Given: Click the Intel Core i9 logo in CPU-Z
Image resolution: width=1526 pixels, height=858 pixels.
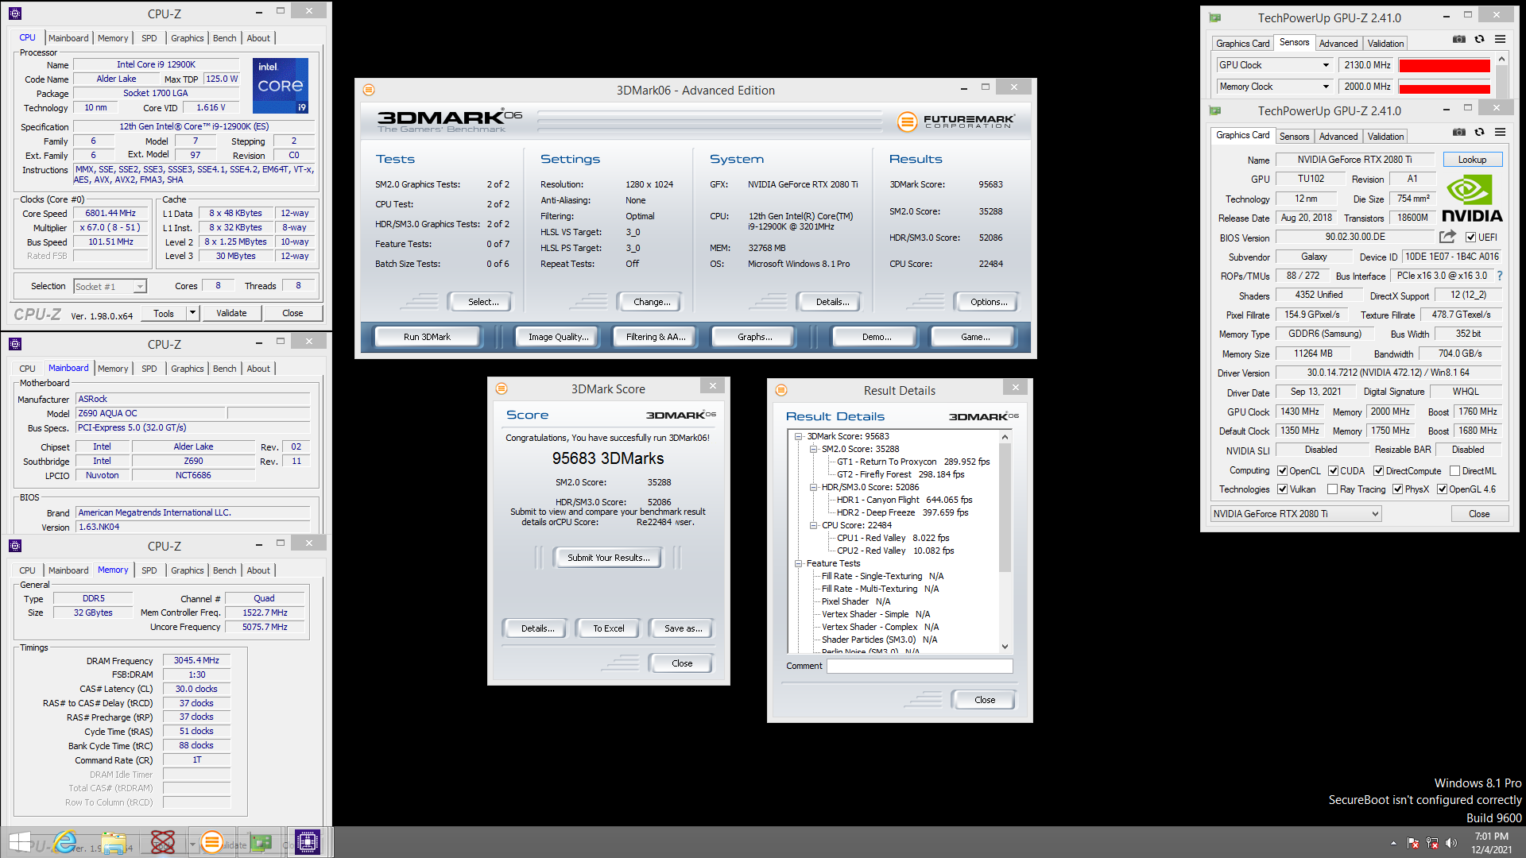Looking at the screenshot, I should 281,85.
